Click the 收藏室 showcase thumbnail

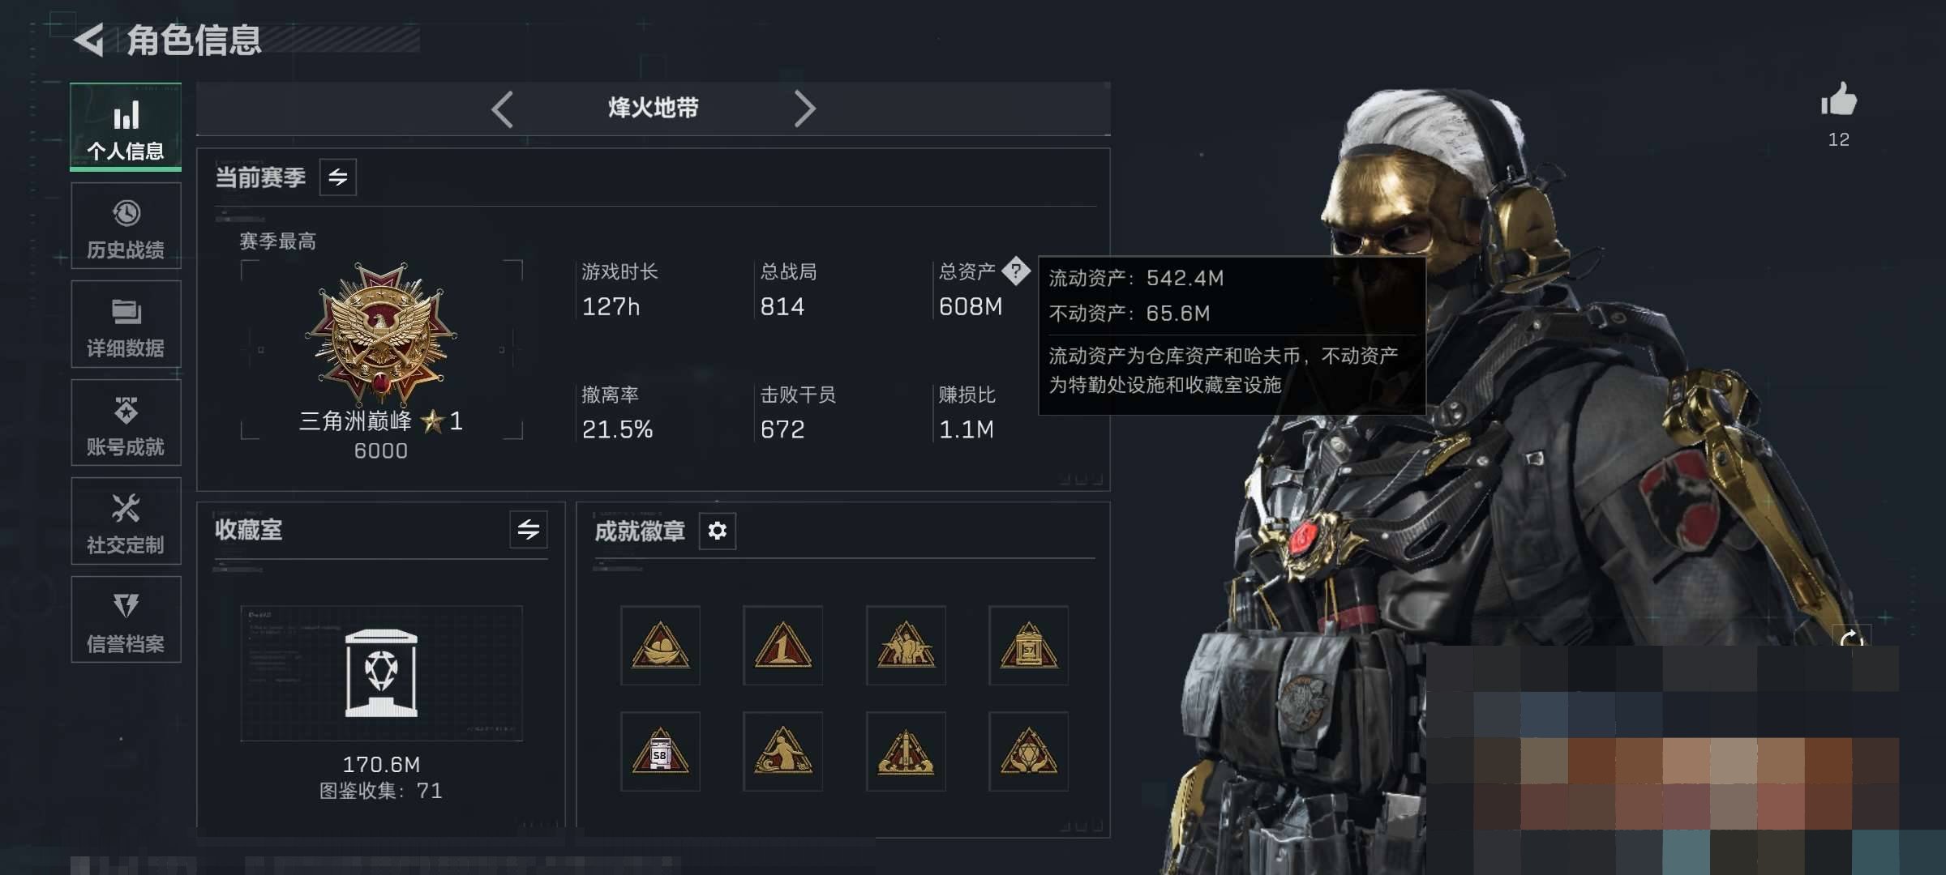[x=381, y=673]
